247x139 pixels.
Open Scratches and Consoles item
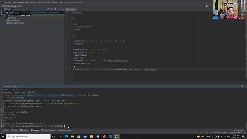pos(15,23)
